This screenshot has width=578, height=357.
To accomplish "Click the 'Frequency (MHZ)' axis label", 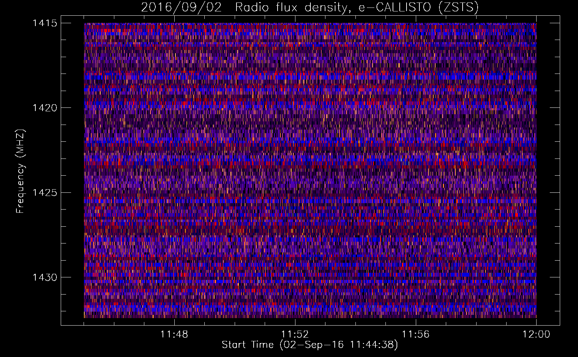I will click(21, 171).
